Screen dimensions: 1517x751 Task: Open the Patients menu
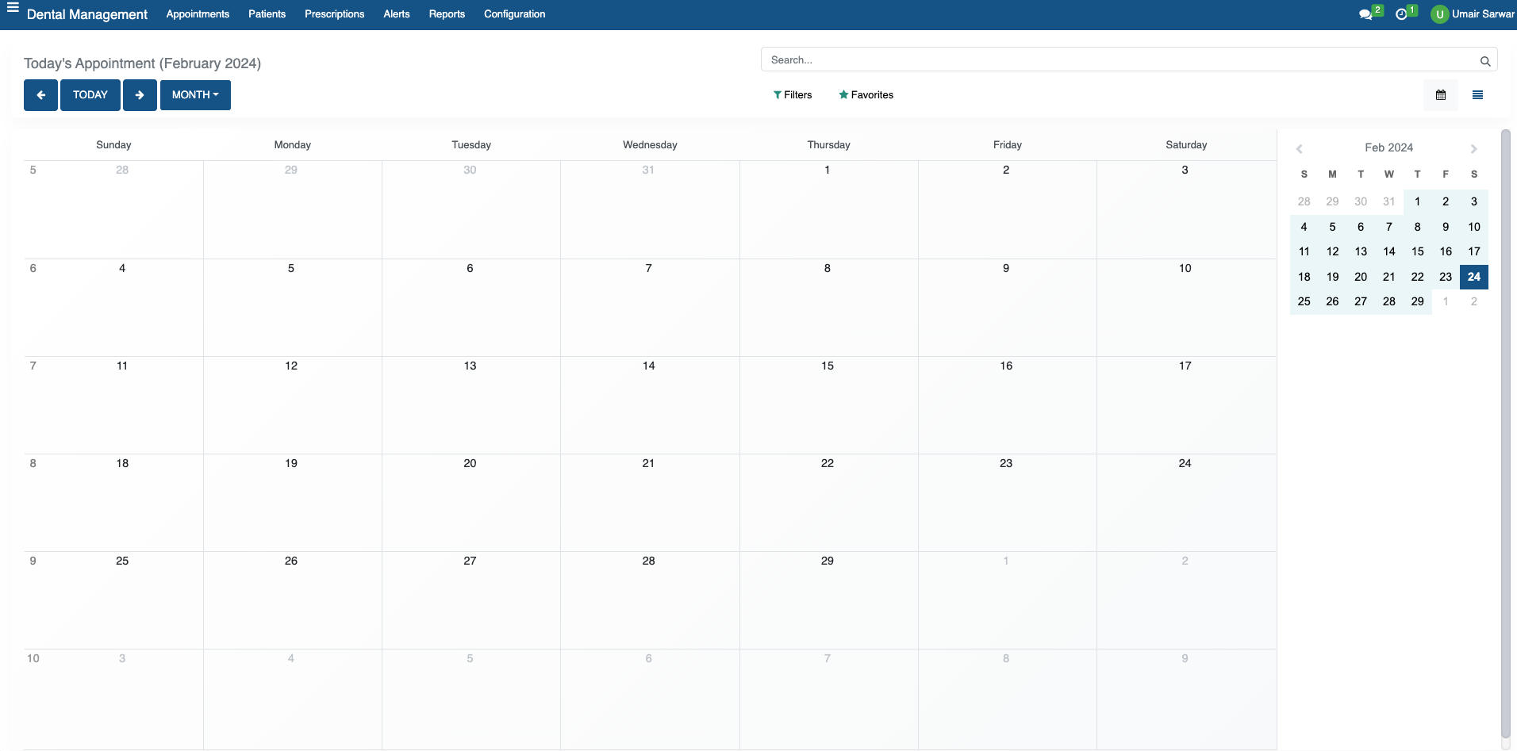tap(267, 14)
